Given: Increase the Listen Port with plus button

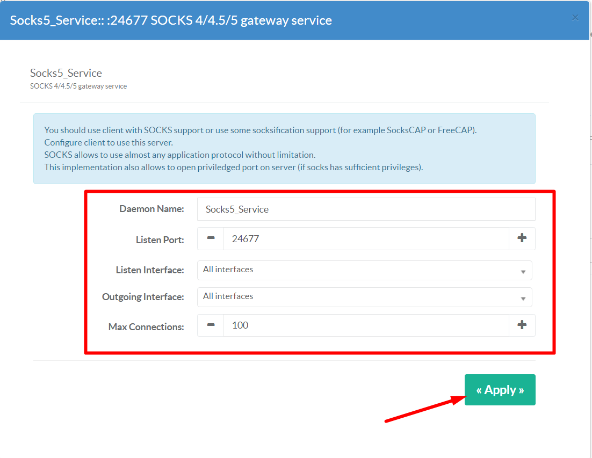Looking at the screenshot, I should (522, 238).
